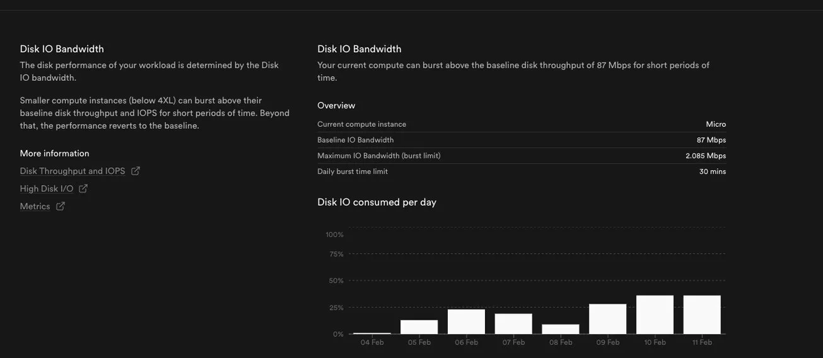Image resolution: width=823 pixels, height=358 pixels.
Task: Click the 'Disk IO consumed per day' heading
Action: click(377, 202)
